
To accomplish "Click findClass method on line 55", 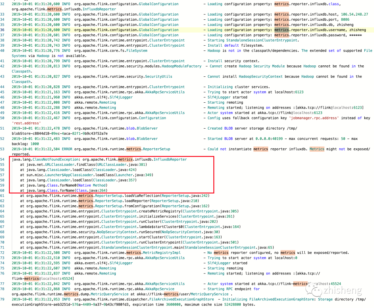I will click(x=86, y=165).
